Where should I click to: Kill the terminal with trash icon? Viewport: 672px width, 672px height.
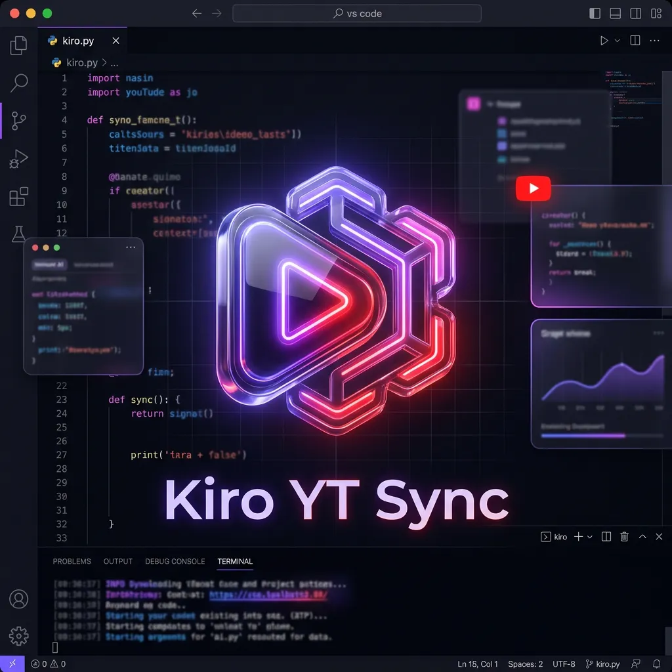click(x=624, y=537)
